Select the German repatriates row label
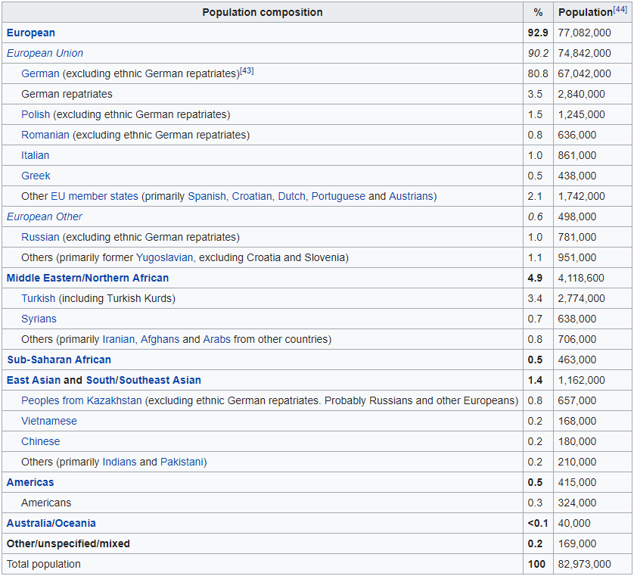Image resolution: width=634 pixels, height=576 pixels. pyautogui.click(x=67, y=95)
